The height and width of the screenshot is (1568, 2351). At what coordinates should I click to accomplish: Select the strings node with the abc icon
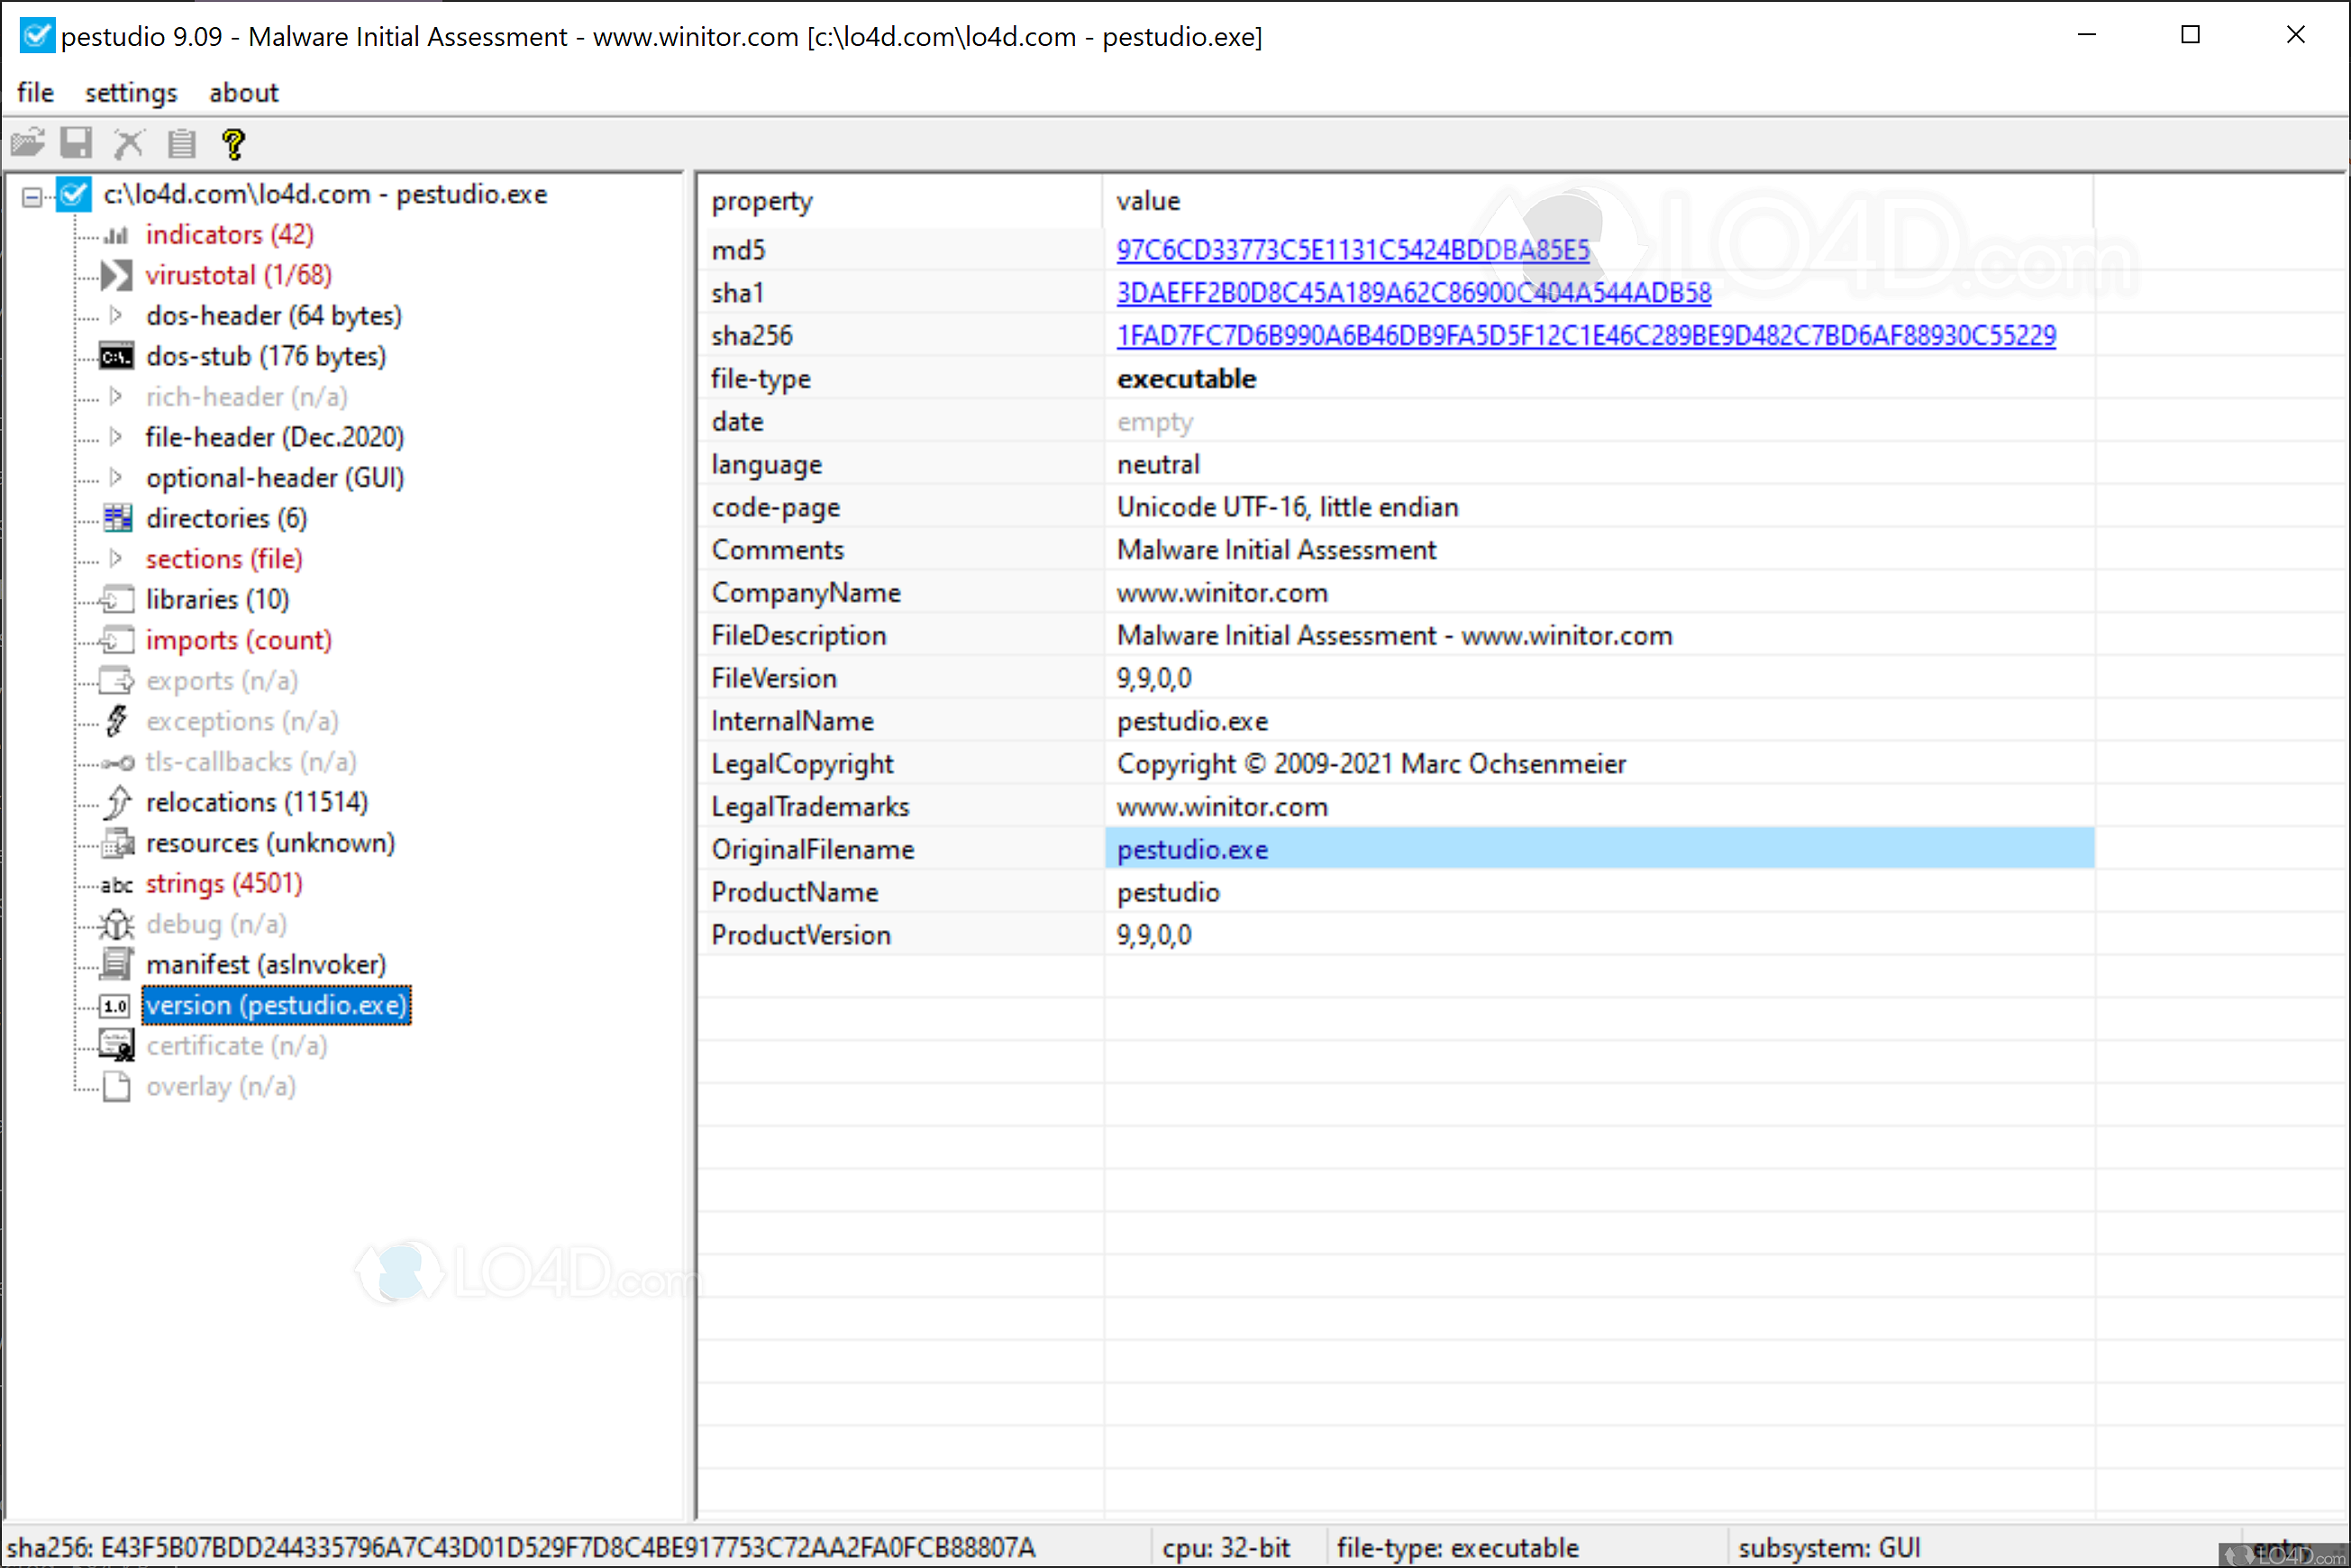(x=224, y=883)
